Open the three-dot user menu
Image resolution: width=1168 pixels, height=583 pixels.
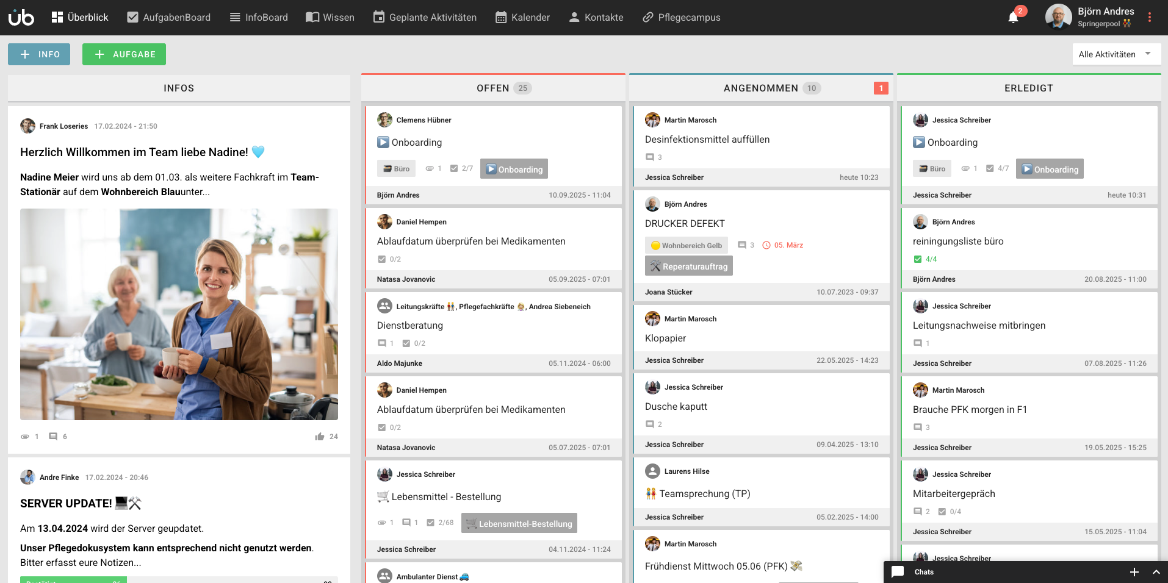(x=1150, y=18)
